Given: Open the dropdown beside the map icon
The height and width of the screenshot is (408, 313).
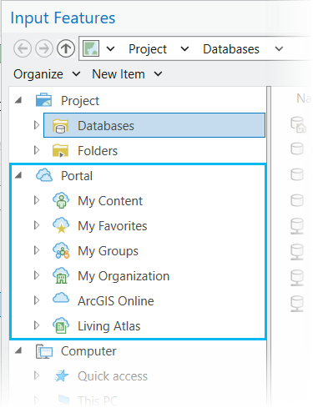Looking at the screenshot, I should point(110,49).
